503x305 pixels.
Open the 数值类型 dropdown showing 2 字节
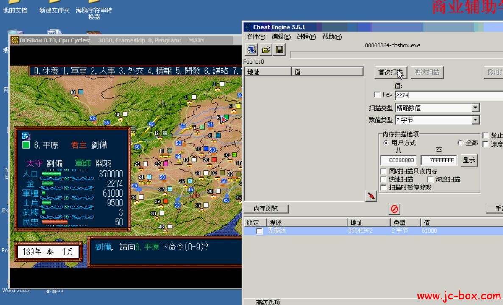(x=475, y=120)
